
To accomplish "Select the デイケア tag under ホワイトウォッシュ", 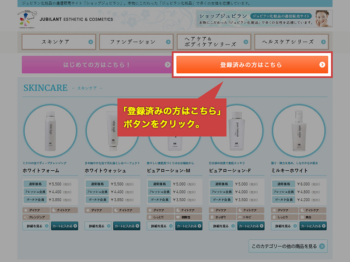I will click(x=98, y=210).
